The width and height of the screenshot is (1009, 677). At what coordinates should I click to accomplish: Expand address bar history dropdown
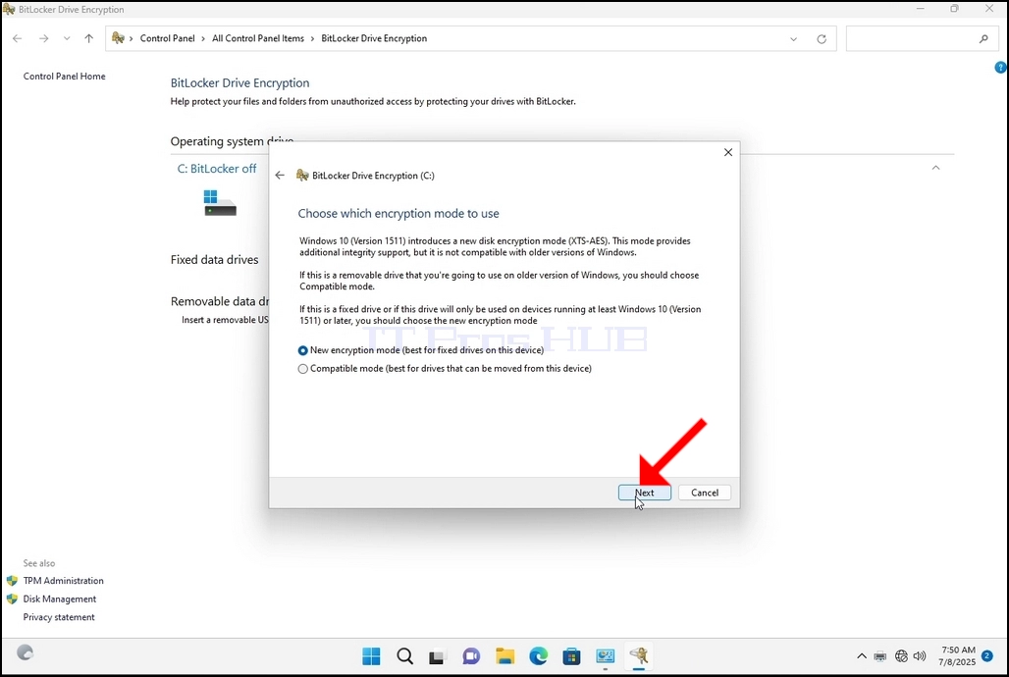(x=793, y=39)
